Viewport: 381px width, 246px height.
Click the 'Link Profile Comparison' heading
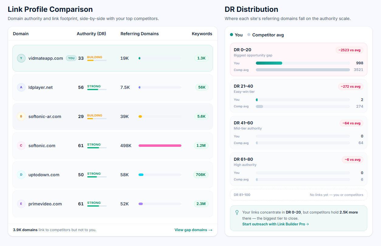(x=50, y=9)
